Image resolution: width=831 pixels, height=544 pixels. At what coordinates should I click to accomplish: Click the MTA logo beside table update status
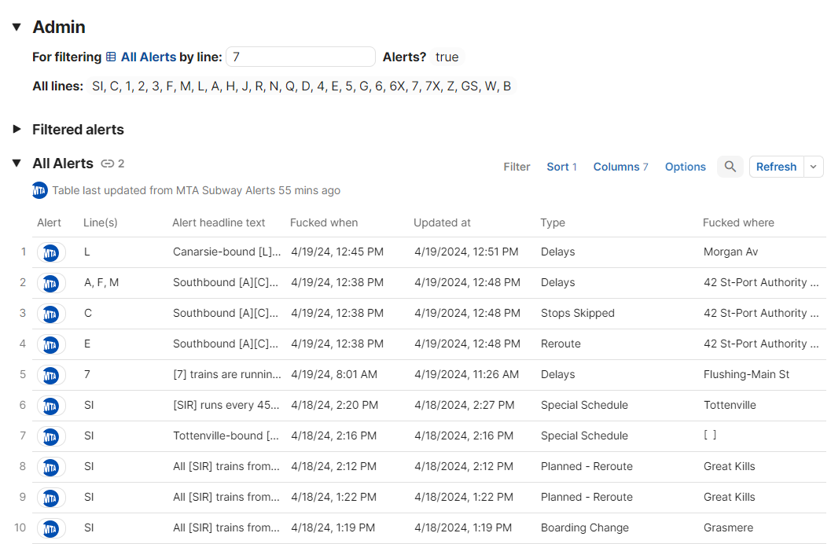pyautogui.click(x=40, y=190)
